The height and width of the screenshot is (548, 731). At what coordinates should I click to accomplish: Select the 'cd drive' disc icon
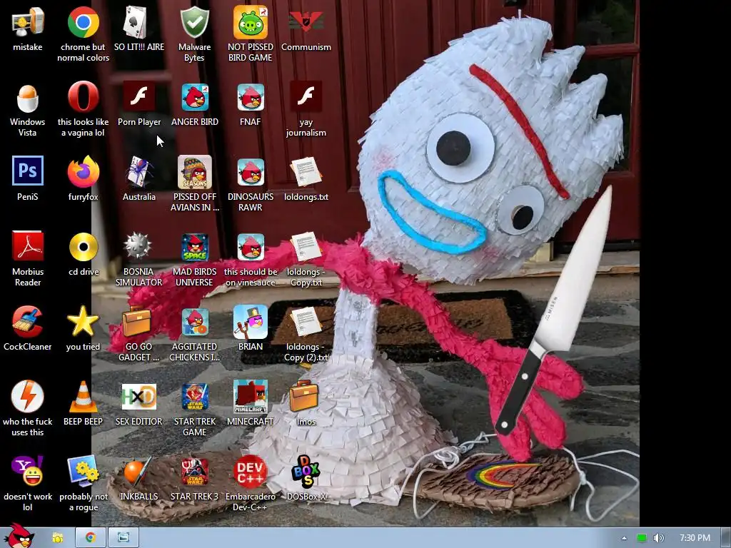tap(83, 247)
